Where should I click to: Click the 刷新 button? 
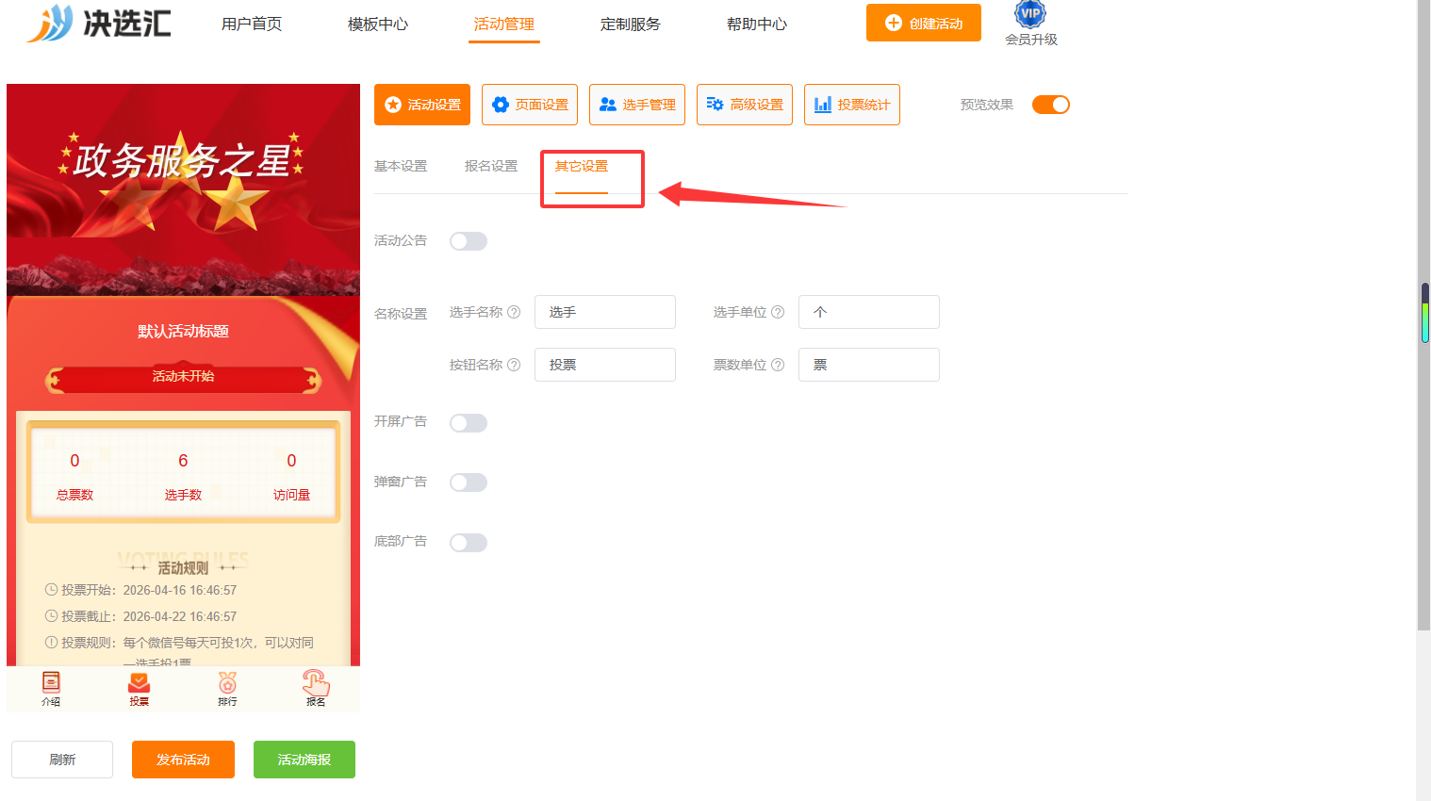[x=62, y=760]
